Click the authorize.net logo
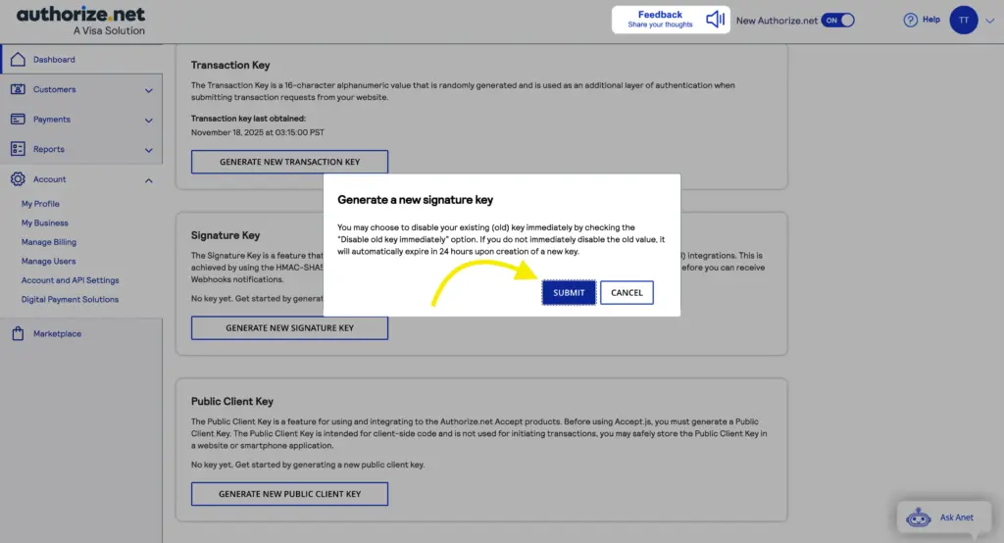The height and width of the screenshot is (543, 1004). point(81,21)
